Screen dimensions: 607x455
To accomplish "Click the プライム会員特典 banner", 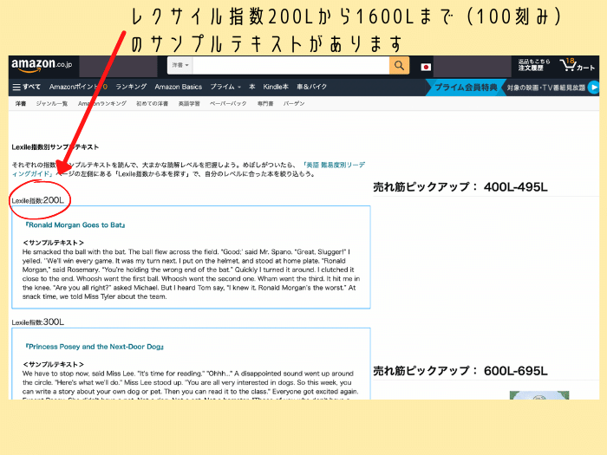I will 466,87.
